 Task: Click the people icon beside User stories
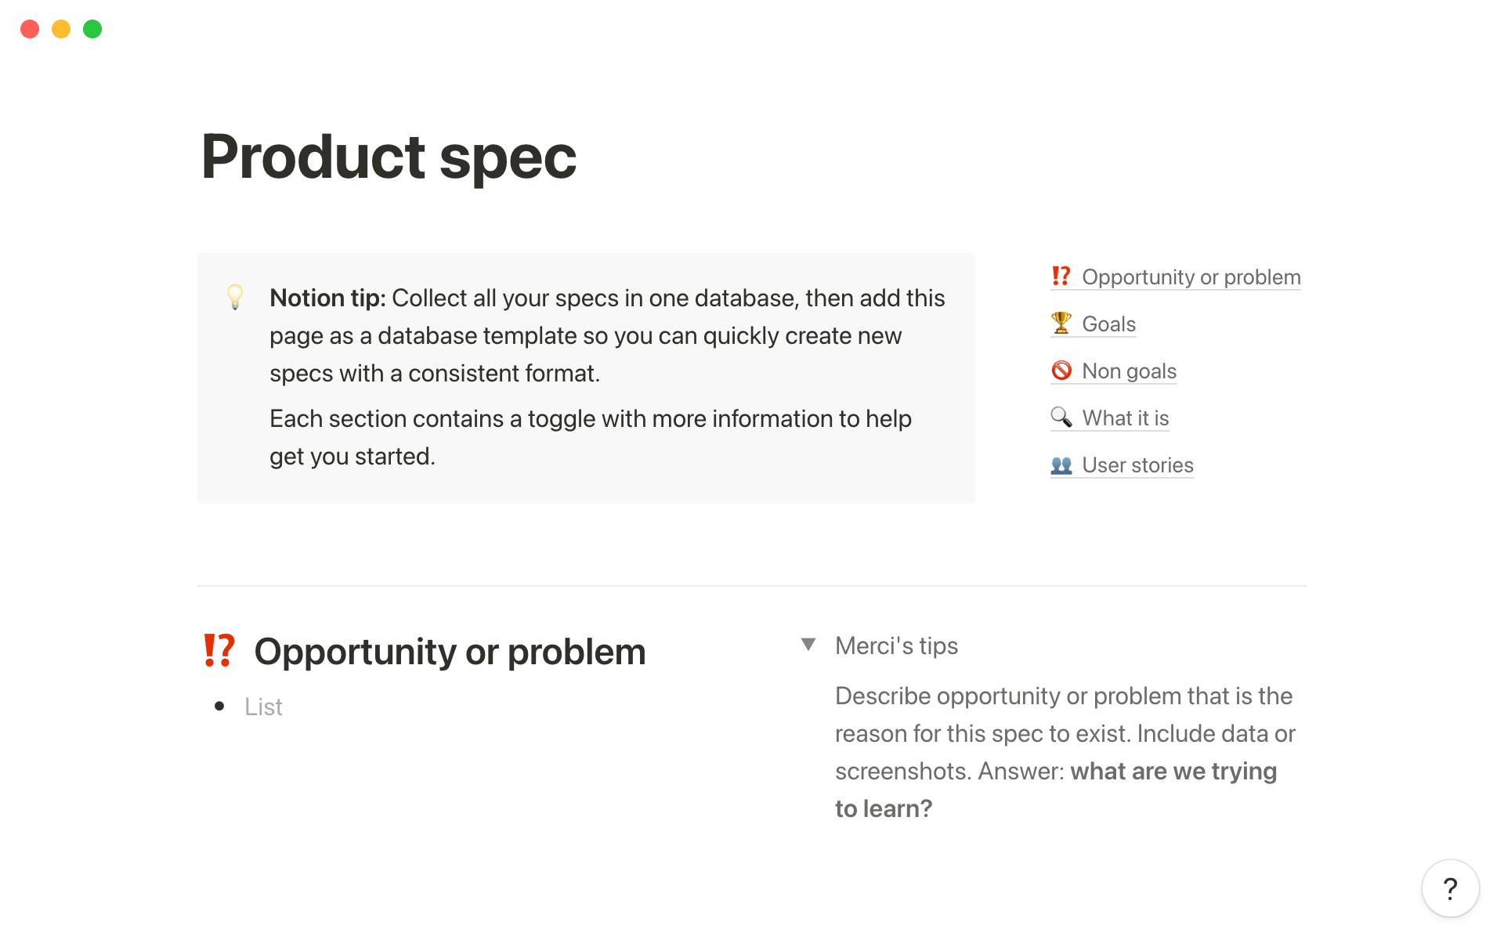(1061, 465)
